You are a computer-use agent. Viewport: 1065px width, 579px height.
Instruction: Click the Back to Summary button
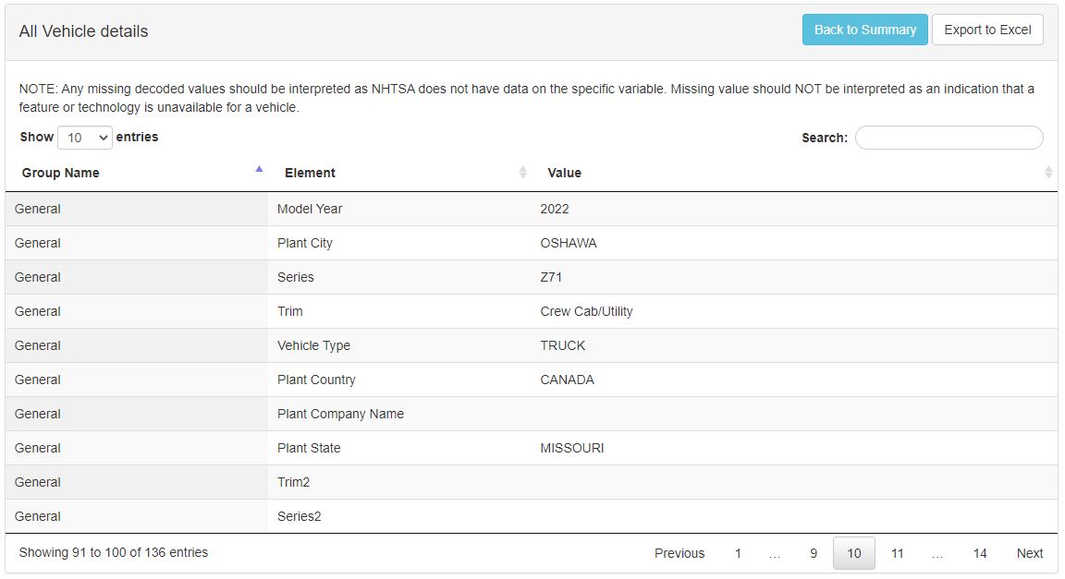click(x=864, y=30)
